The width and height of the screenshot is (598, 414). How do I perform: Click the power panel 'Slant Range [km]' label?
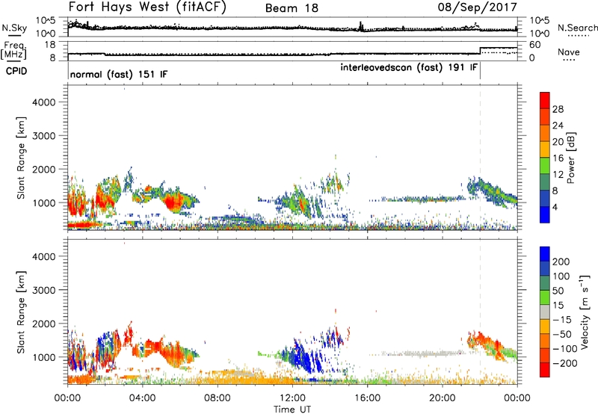click(x=21, y=158)
